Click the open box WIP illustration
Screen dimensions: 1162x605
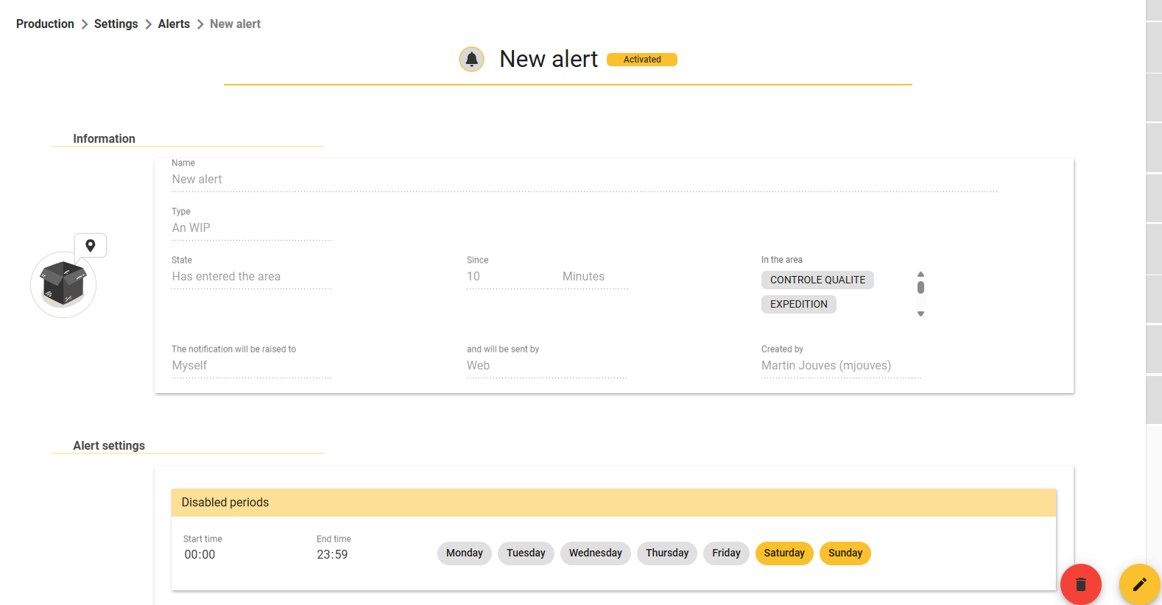tap(63, 284)
